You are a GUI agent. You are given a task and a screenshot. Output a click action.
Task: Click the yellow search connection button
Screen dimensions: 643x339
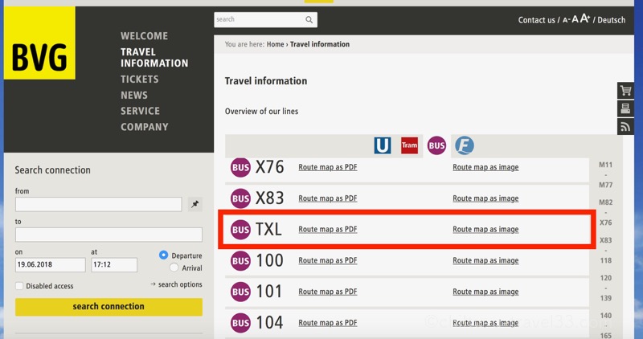click(x=109, y=307)
